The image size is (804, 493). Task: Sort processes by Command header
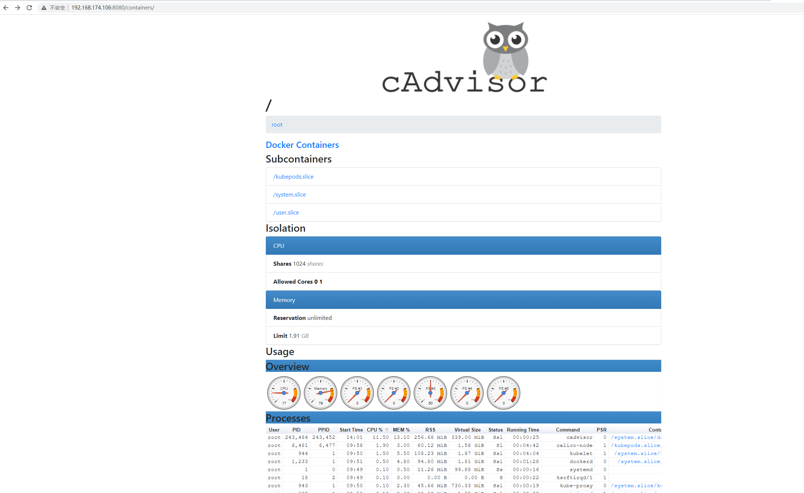(568, 430)
